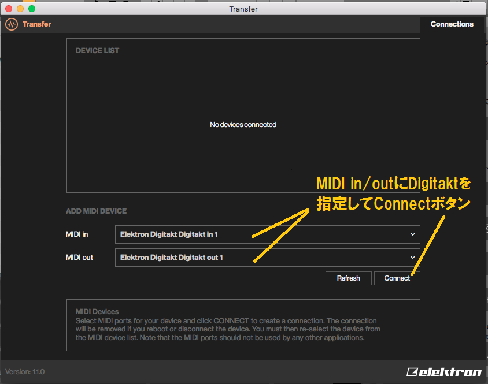Click the MIDI in label
This screenshot has width=488, height=384.
[x=77, y=234]
